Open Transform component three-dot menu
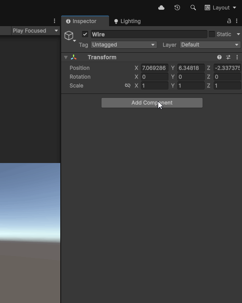Viewport: 242px width, 303px height. 237,57
